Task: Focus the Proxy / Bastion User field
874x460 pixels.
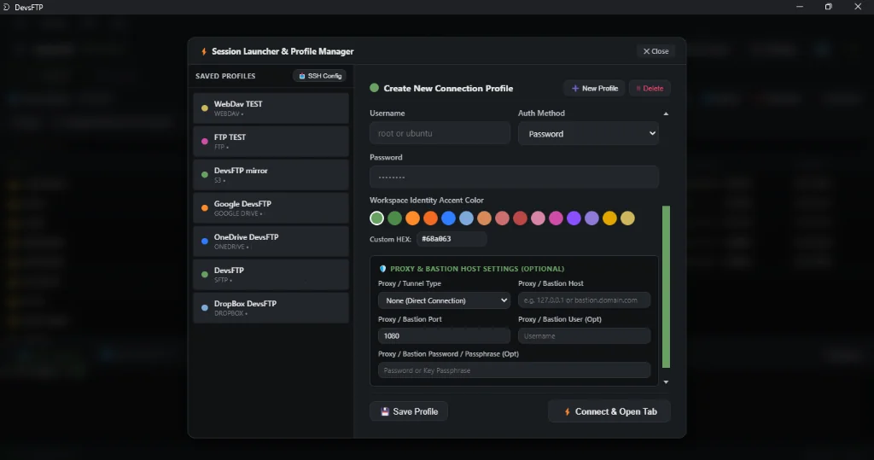Action: click(584, 335)
